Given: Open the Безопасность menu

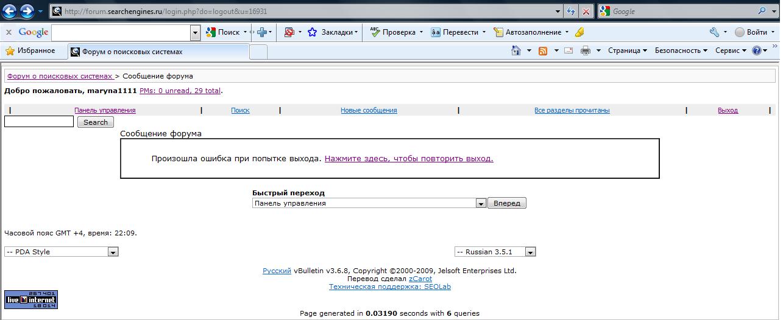Looking at the screenshot, I should (x=681, y=51).
